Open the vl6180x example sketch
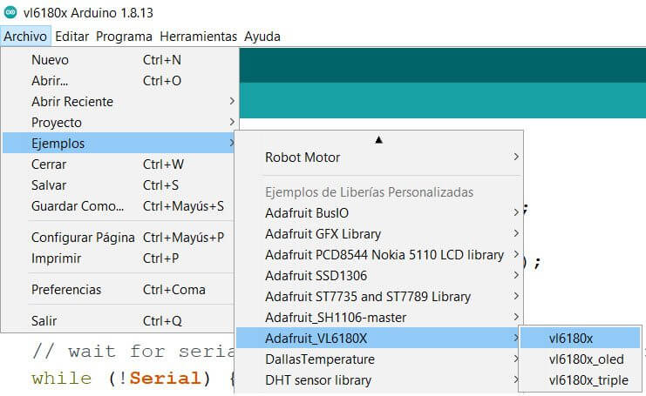Screen dimensions: 646x396 (570, 339)
